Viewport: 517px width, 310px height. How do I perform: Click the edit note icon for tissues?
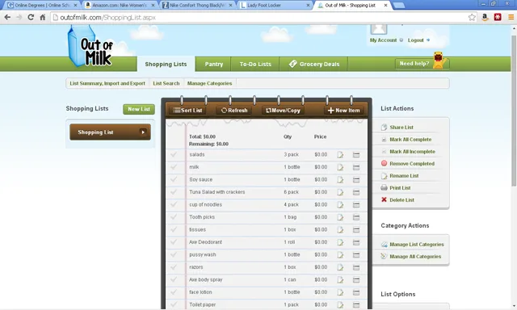point(340,230)
